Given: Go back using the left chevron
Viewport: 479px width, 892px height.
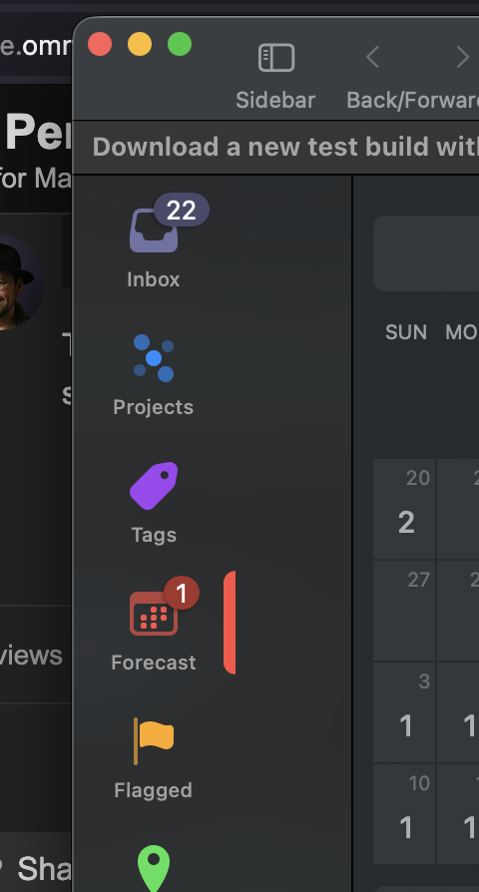Looking at the screenshot, I should click(372, 58).
